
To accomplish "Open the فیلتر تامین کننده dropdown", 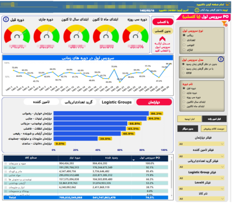I will (201, 156).
